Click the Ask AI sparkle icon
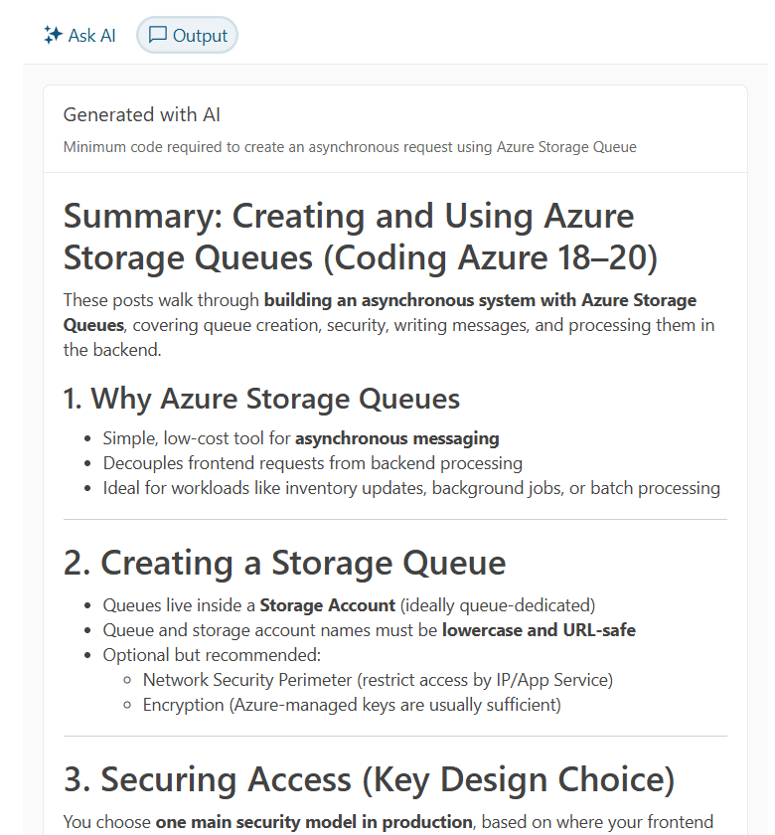The height and width of the screenshot is (835, 775). tap(53, 35)
